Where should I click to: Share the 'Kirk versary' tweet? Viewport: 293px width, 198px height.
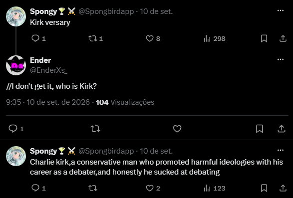point(283,39)
